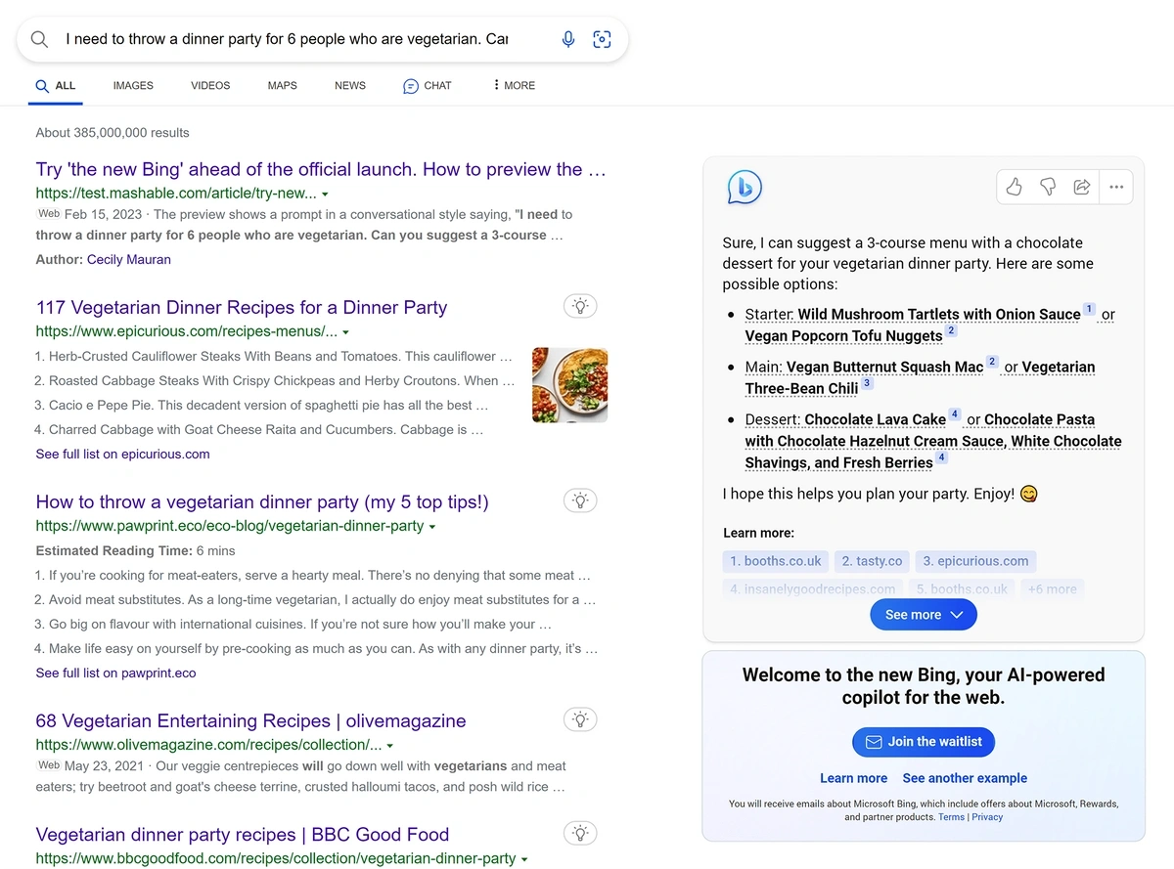The height and width of the screenshot is (869, 1174).
Task: Click 'Herb-Crusted Cauliflower Steaks' list item
Action: (x=273, y=356)
